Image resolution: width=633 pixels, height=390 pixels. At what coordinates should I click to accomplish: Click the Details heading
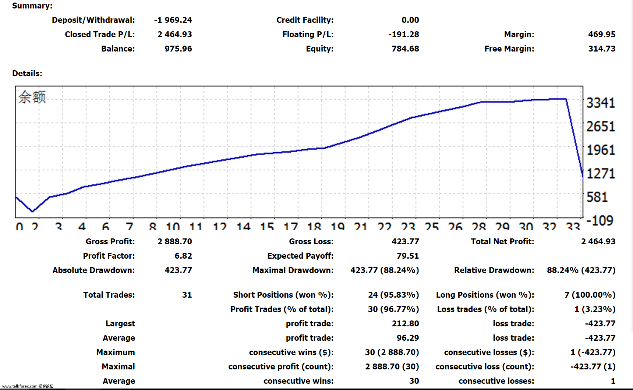coord(27,73)
